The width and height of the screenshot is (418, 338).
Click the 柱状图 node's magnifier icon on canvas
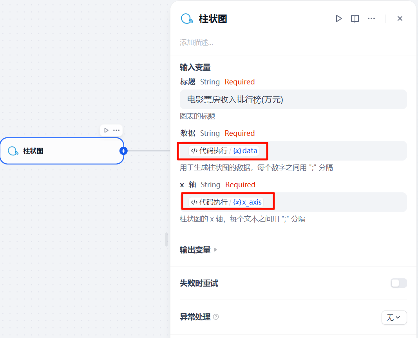pyautogui.click(x=13, y=151)
